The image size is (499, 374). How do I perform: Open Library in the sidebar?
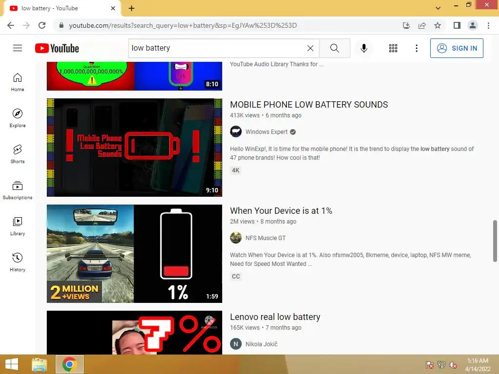pyautogui.click(x=18, y=226)
